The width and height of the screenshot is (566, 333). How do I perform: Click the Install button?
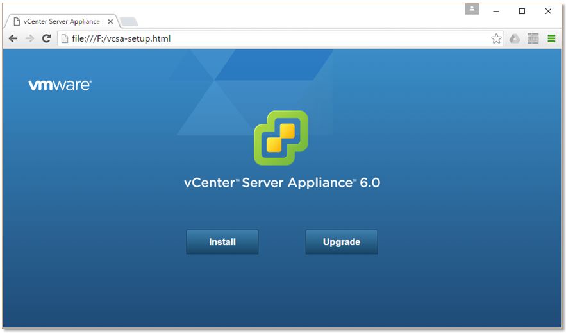pos(222,242)
